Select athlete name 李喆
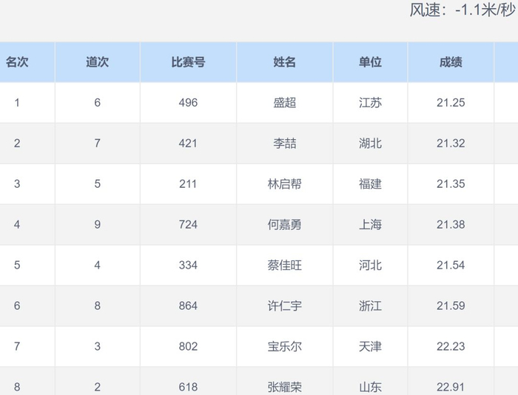 pos(285,144)
